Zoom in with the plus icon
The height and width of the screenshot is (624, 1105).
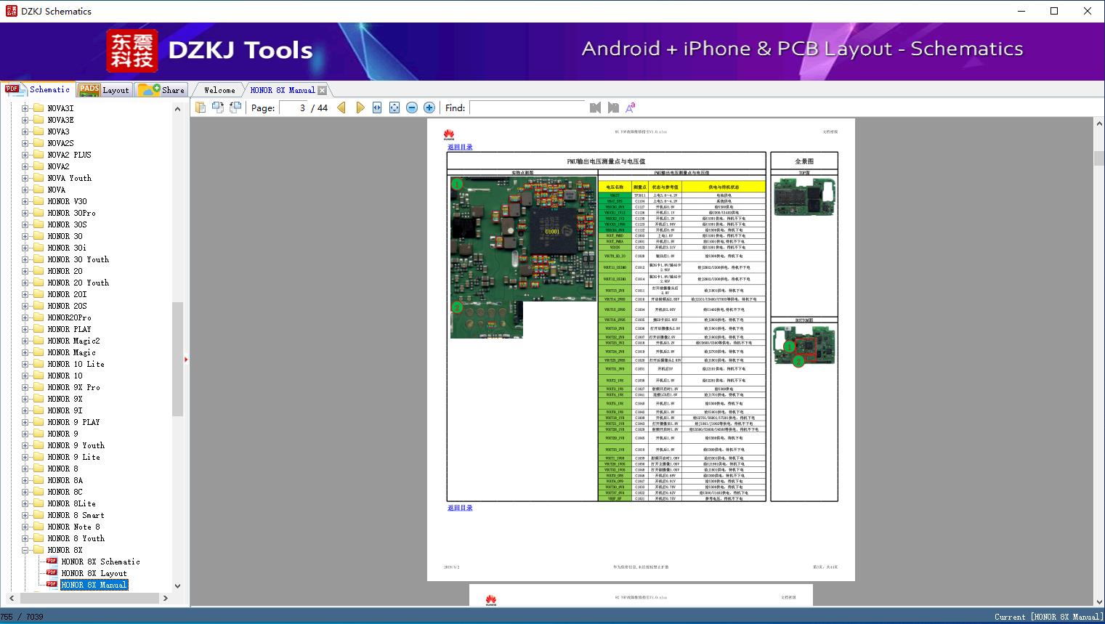pos(429,108)
